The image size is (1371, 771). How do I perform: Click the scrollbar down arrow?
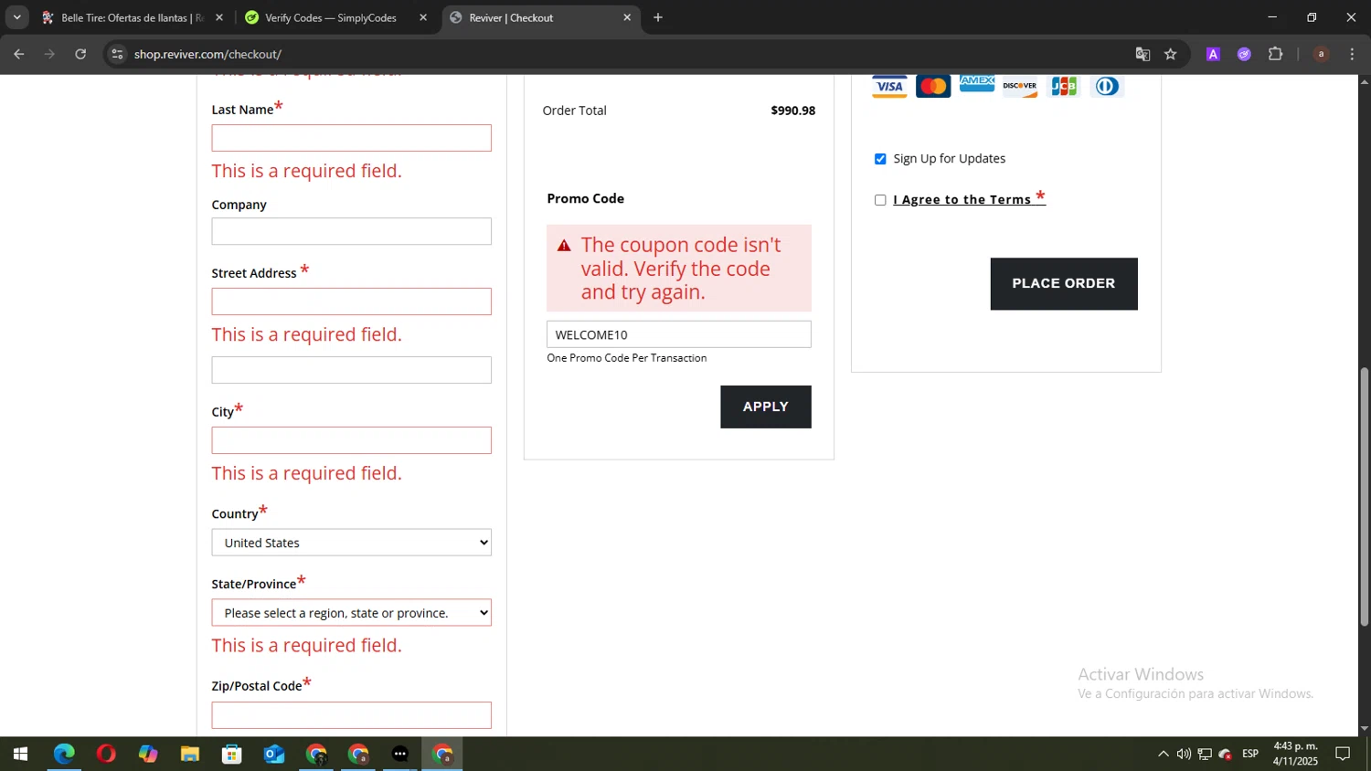pyautogui.click(x=1364, y=729)
